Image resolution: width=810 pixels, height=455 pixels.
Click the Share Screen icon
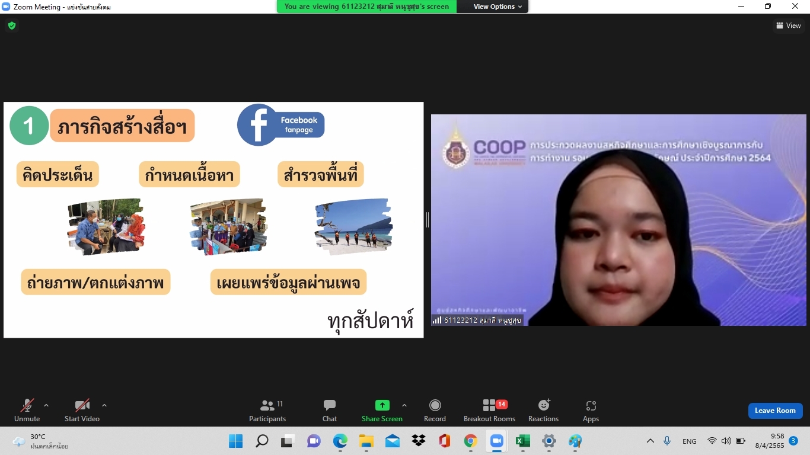(x=382, y=406)
